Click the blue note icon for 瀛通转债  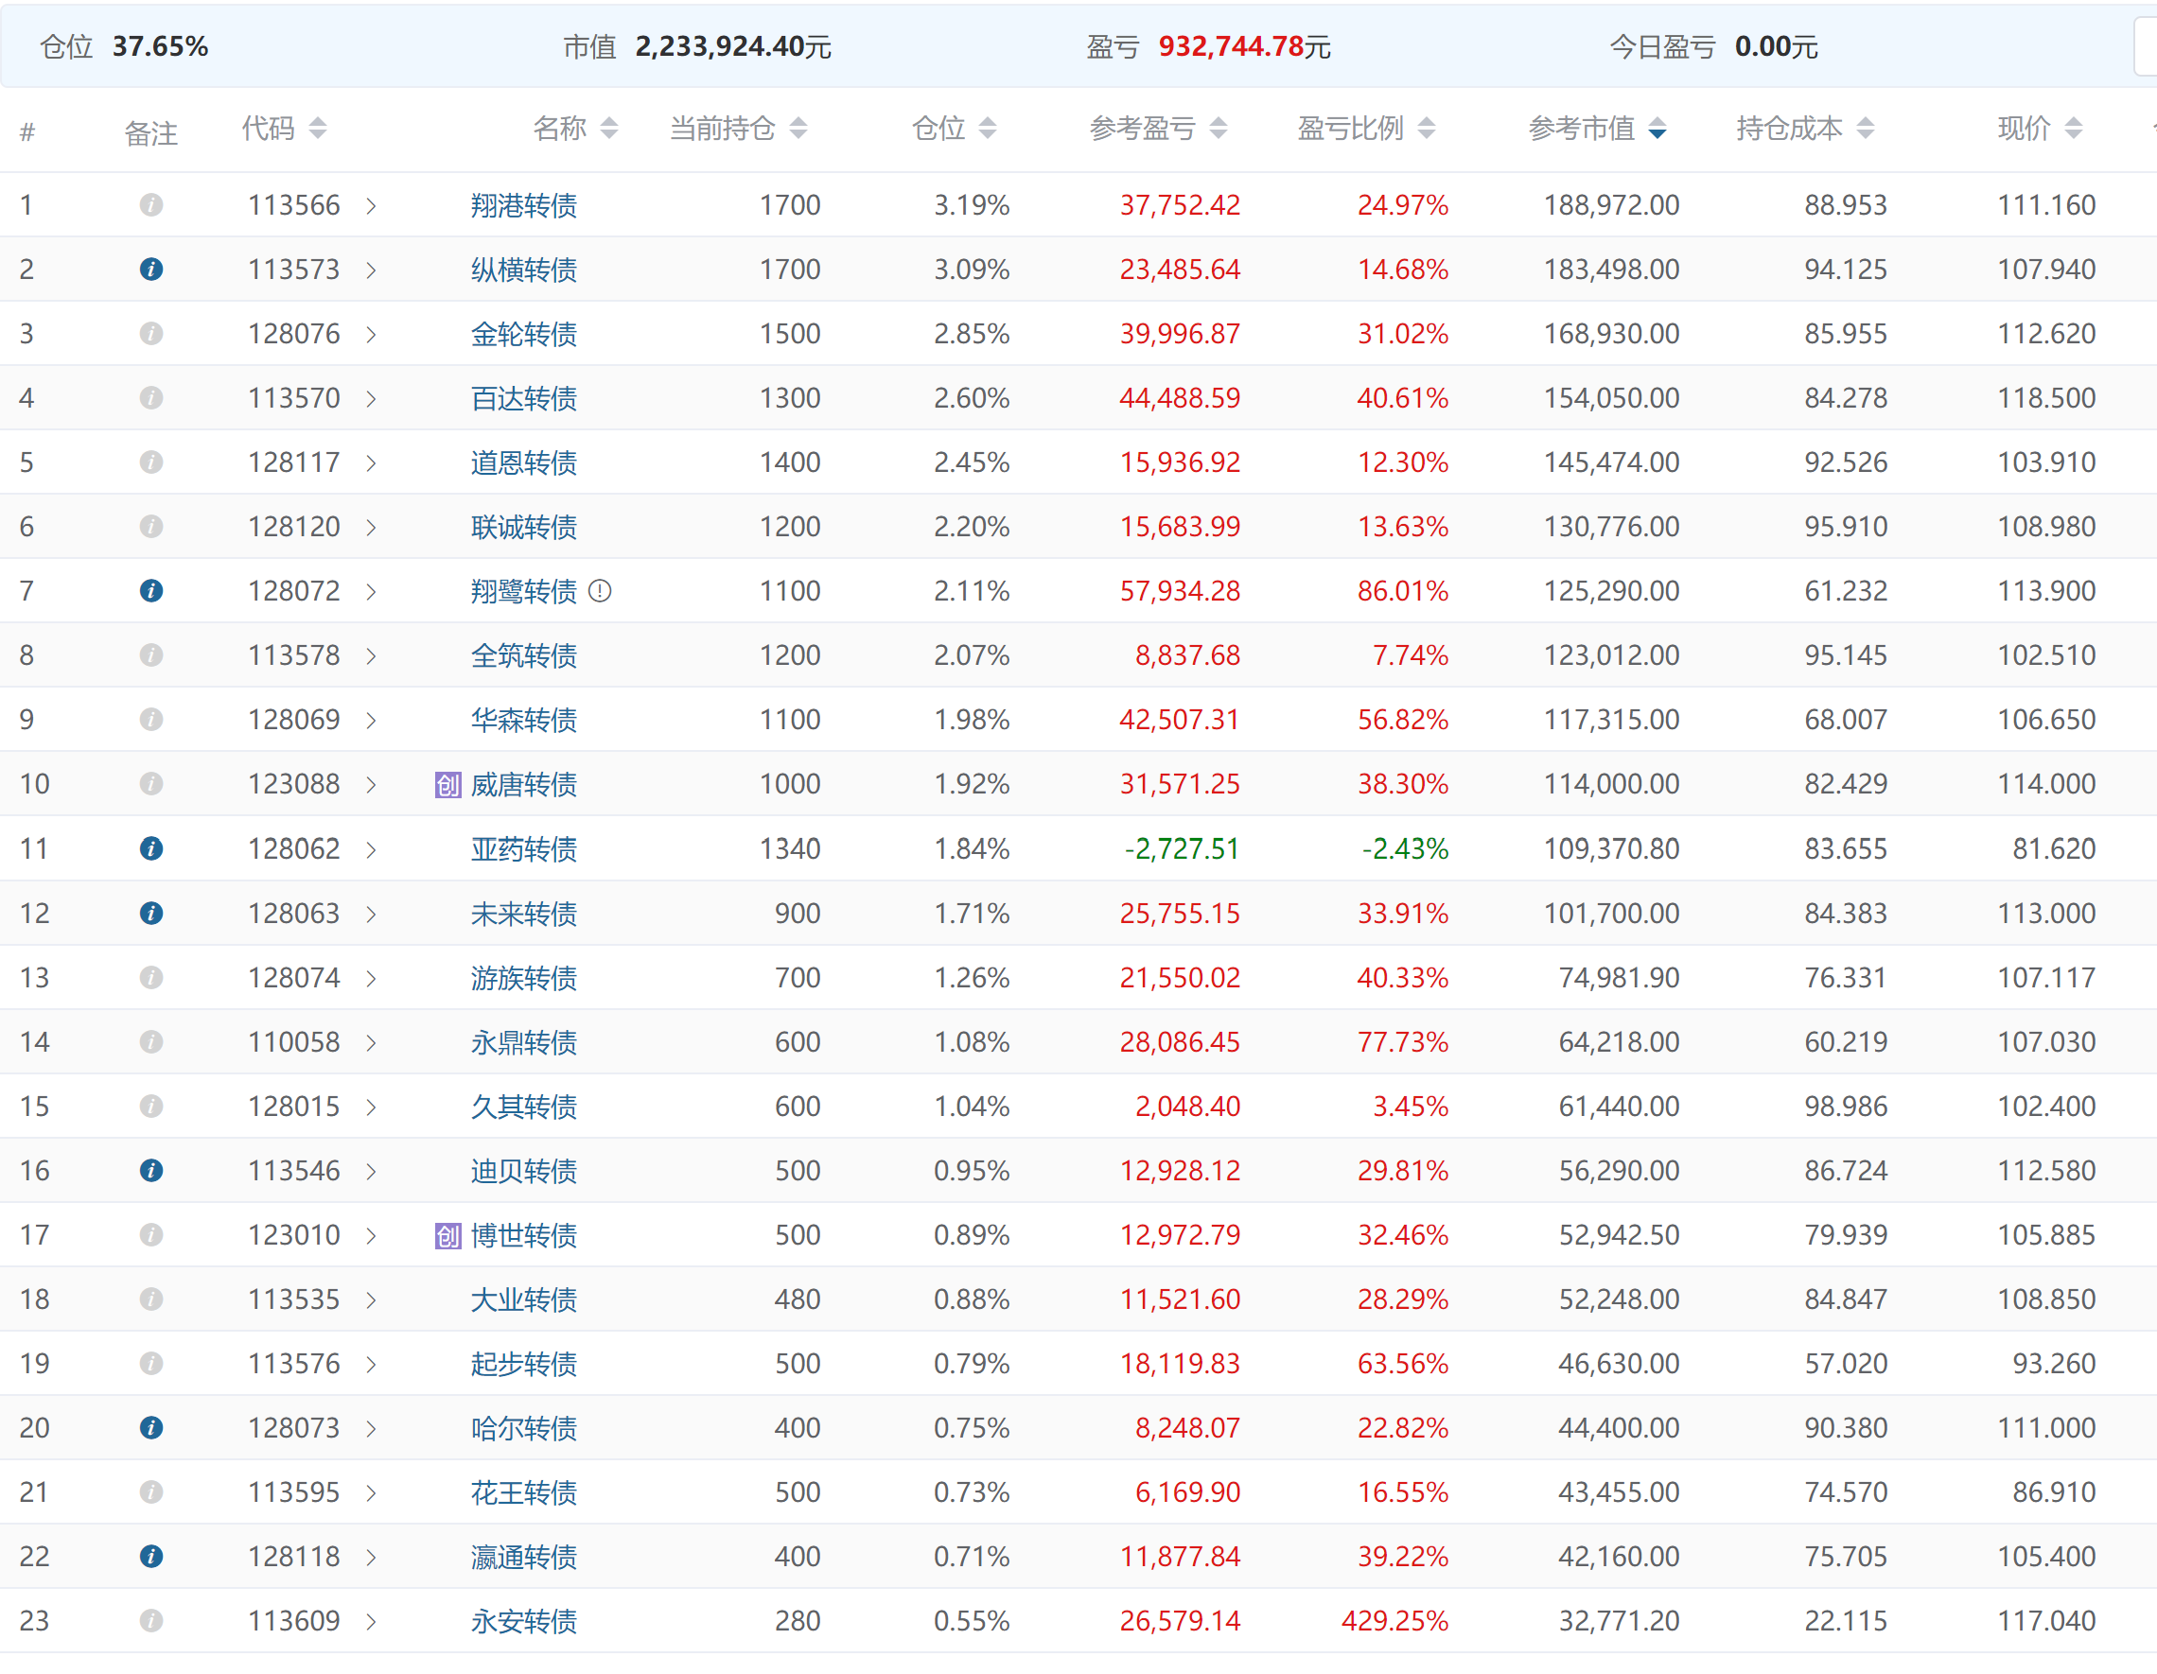pyautogui.click(x=151, y=1557)
